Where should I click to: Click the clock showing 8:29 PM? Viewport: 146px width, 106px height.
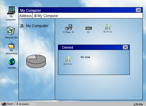(138, 104)
